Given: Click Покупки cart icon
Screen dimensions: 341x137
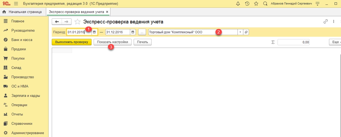Looking at the screenshot, I should [x=5, y=59].
